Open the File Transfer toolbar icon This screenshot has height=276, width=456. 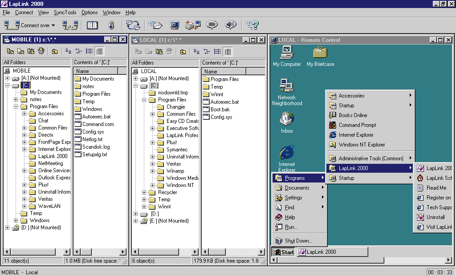[155, 25]
